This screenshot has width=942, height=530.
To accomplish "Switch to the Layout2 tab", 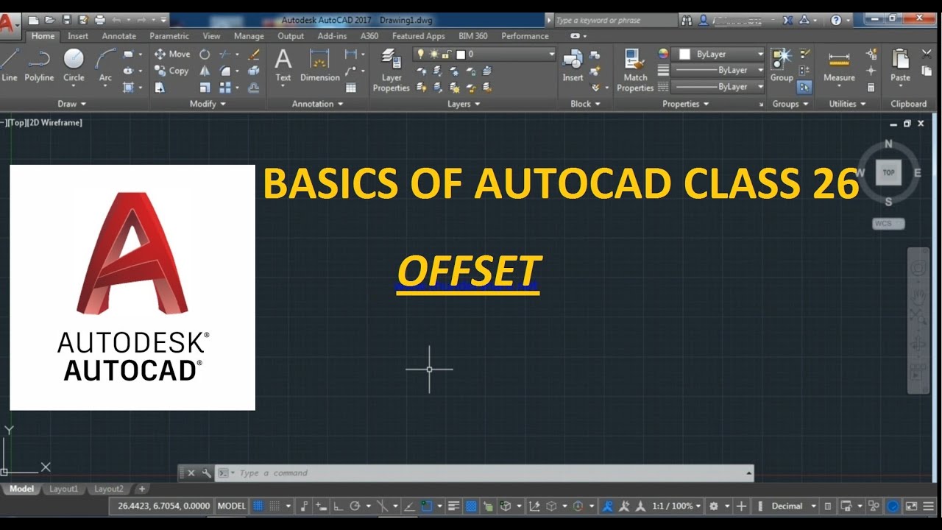I will [109, 489].
